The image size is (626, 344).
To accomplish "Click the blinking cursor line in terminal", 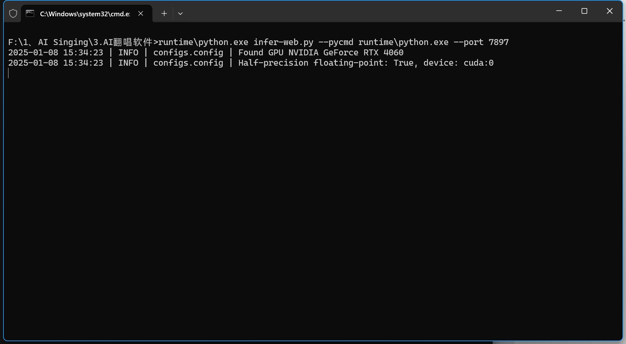I will tap(9, 73).
